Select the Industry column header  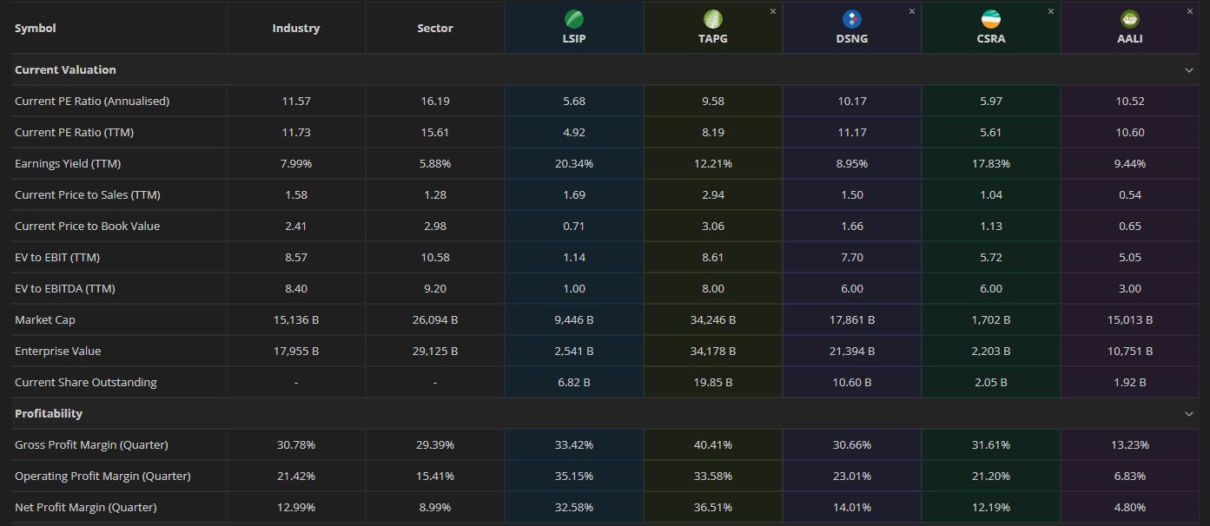[295, 29]
